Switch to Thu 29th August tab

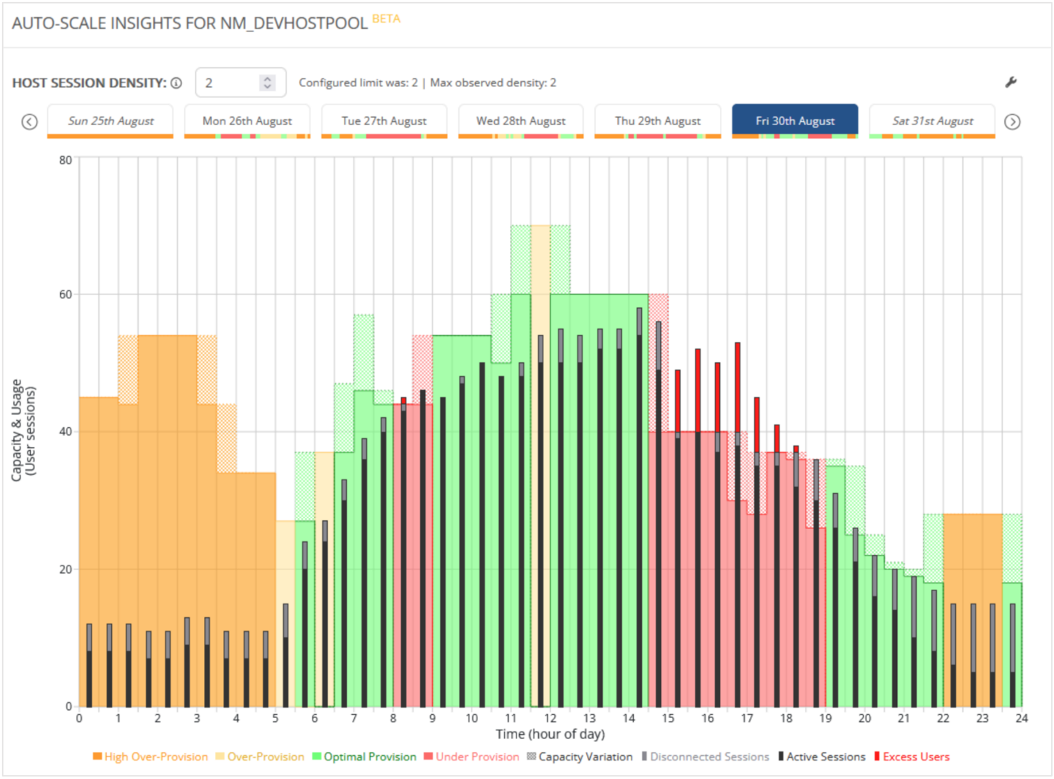point(657,121)
